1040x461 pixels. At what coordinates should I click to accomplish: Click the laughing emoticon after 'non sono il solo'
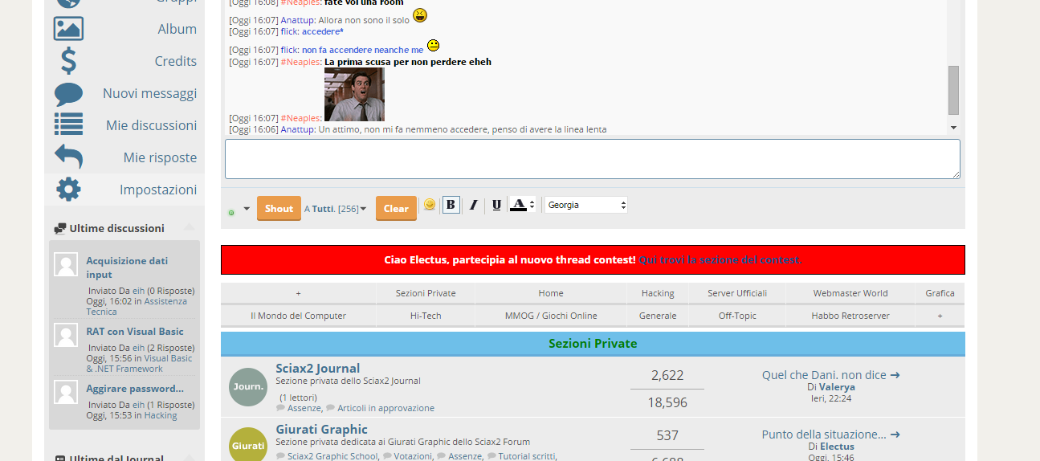click(x=420, y=15)
